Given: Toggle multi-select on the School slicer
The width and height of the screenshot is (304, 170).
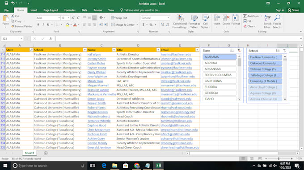Looking at the screenshot, I should tap(278, 51).
